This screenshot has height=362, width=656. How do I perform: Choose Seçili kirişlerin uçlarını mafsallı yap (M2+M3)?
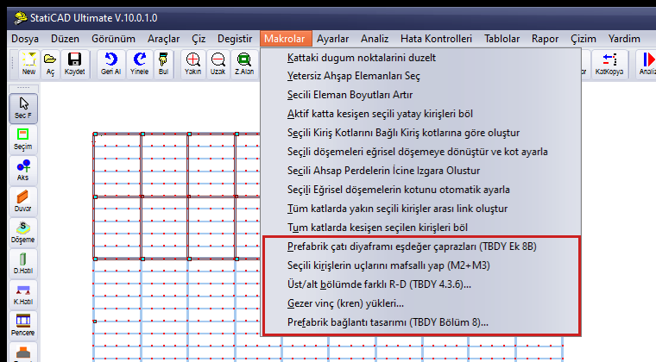[421, 265]
